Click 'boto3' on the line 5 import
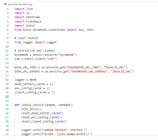The width and height of the screenshot is (158, 140). [x=30, y=26]
